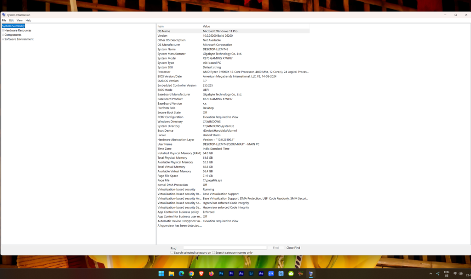Select Installed Physical Memory (RAM) row
471x279 pixels.
(x=233, y=153)
